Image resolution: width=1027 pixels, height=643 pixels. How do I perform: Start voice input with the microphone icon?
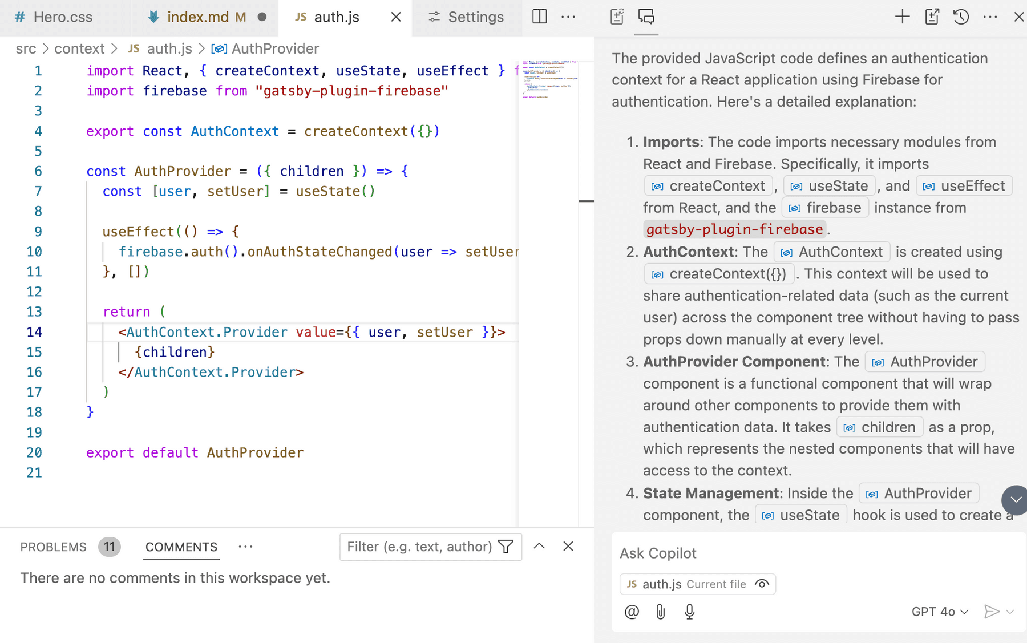[x=689, y=612]
